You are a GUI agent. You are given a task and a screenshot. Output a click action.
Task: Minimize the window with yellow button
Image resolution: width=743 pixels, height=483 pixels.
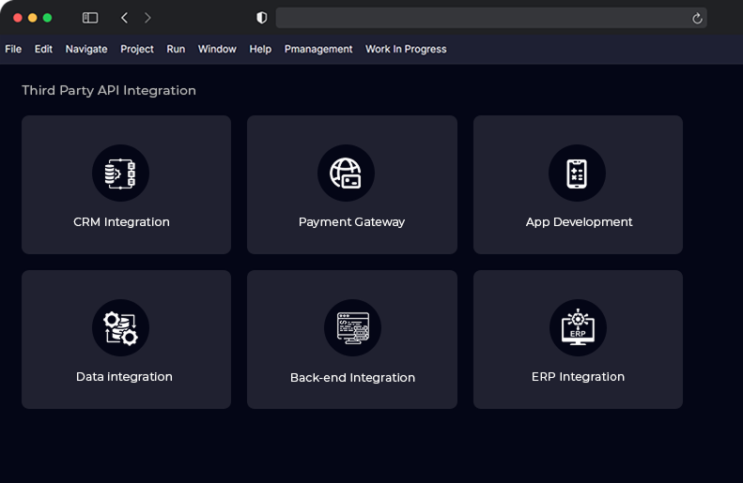33,18
